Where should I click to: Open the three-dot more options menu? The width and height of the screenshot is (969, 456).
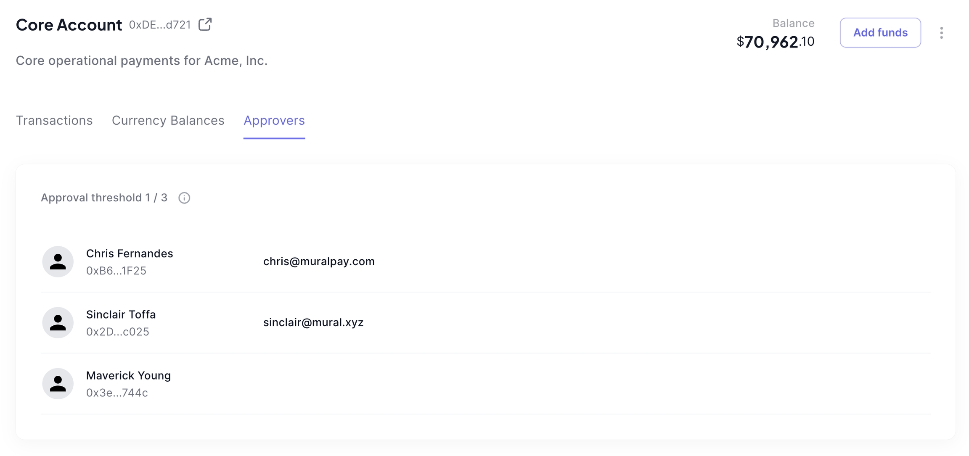pos(941,33)
